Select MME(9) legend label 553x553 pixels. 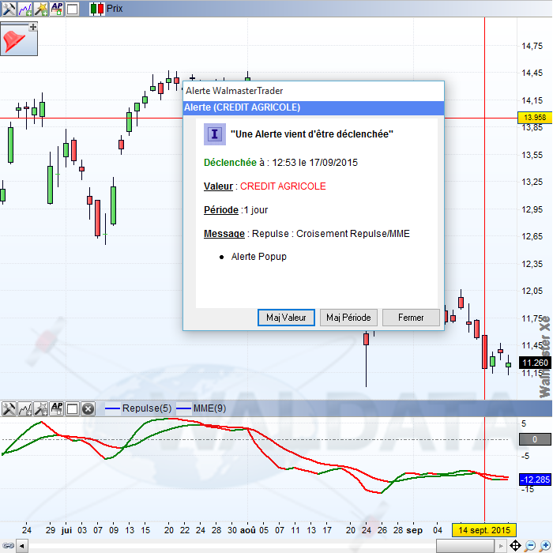click(209, 408)
